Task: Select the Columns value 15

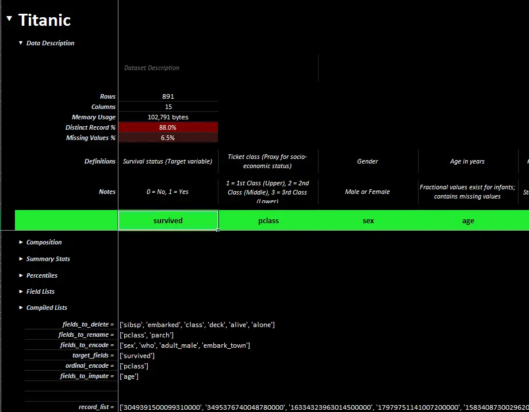Action: click(x=168, y=107)
